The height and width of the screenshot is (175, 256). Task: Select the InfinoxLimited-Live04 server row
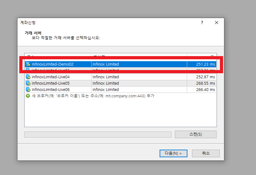[x=121, y=77]
